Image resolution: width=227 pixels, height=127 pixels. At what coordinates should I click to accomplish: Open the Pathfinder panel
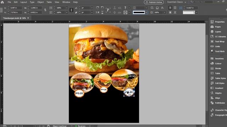[x=218, y=103]
